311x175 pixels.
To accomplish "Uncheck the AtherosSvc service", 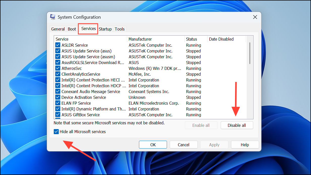I will coord(58,68).
